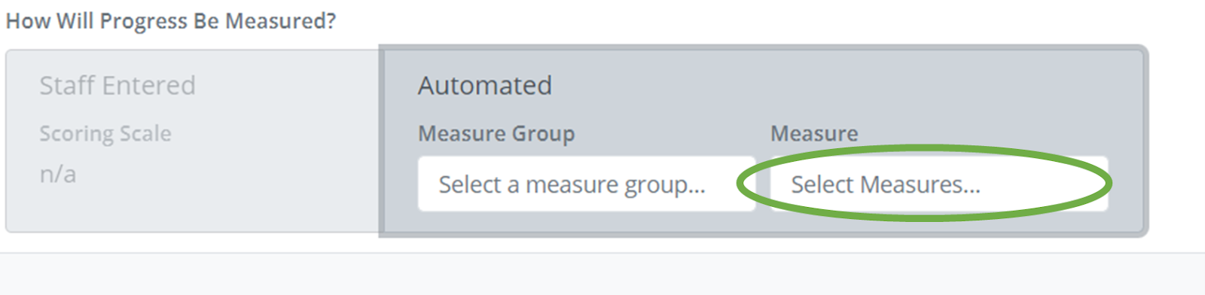Screen dimensions: 1205x295
Task: Select the "Measure" field label
Action: (814, 133)
